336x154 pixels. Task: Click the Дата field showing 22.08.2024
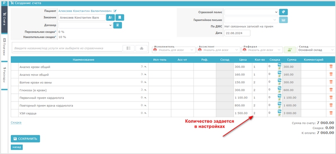[x=237, y=33]
